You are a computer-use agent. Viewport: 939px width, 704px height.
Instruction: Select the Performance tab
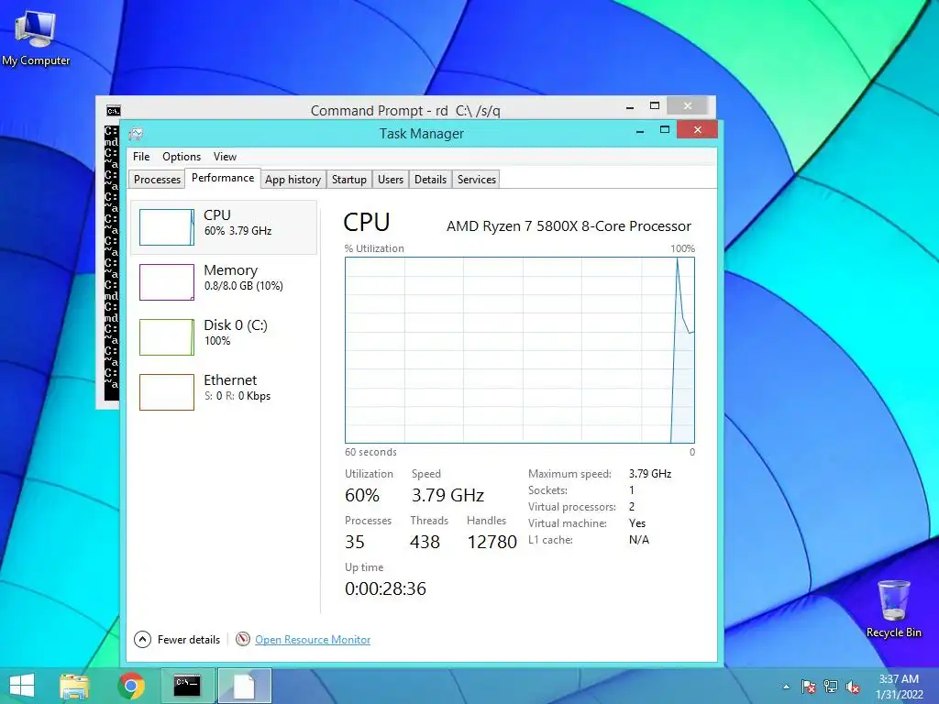click(x=223, y=178)
